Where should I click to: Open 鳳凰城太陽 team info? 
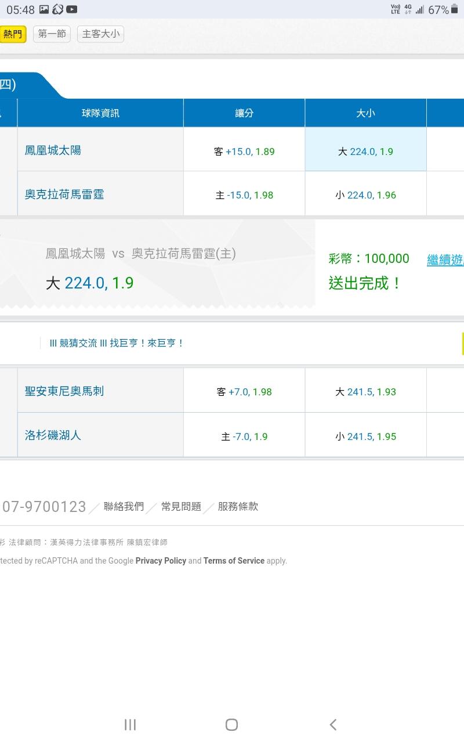pyautogui.click(x=53, y=150)
